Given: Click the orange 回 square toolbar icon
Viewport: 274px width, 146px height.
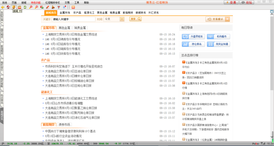Looking at the screenshot, I should tap(73, 7).
